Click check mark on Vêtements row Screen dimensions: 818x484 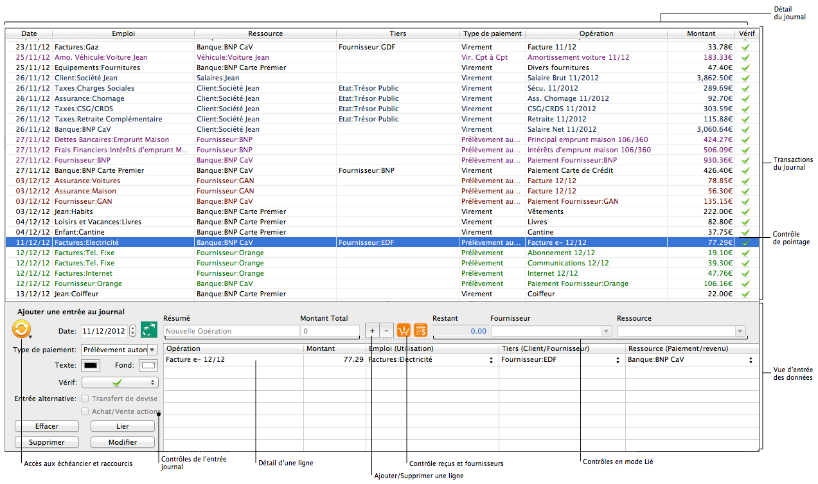pyautogui.click(x=746, y=211)
